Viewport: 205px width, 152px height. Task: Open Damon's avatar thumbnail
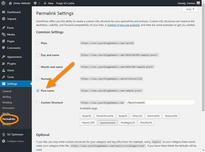click(198, 3)
